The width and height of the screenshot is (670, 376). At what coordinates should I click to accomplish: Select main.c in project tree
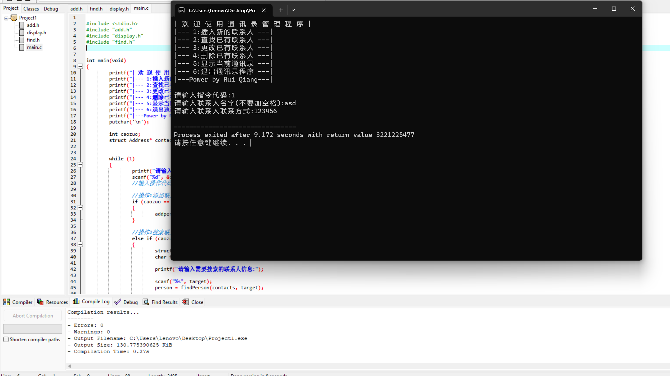(34, 47)
